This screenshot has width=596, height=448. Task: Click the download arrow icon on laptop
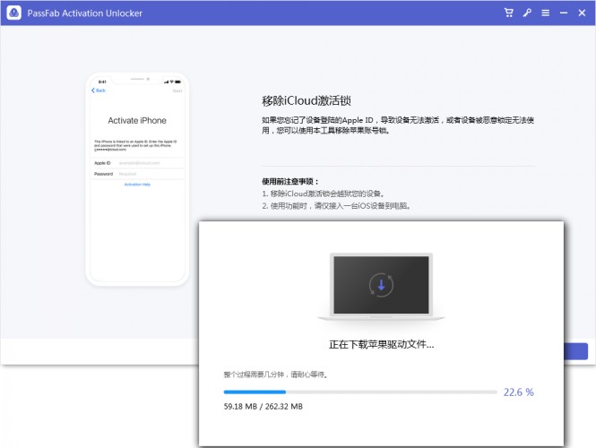pos(381,285)
